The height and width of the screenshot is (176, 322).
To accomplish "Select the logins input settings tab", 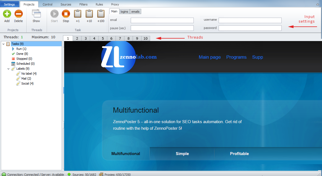I will point(124,12).
